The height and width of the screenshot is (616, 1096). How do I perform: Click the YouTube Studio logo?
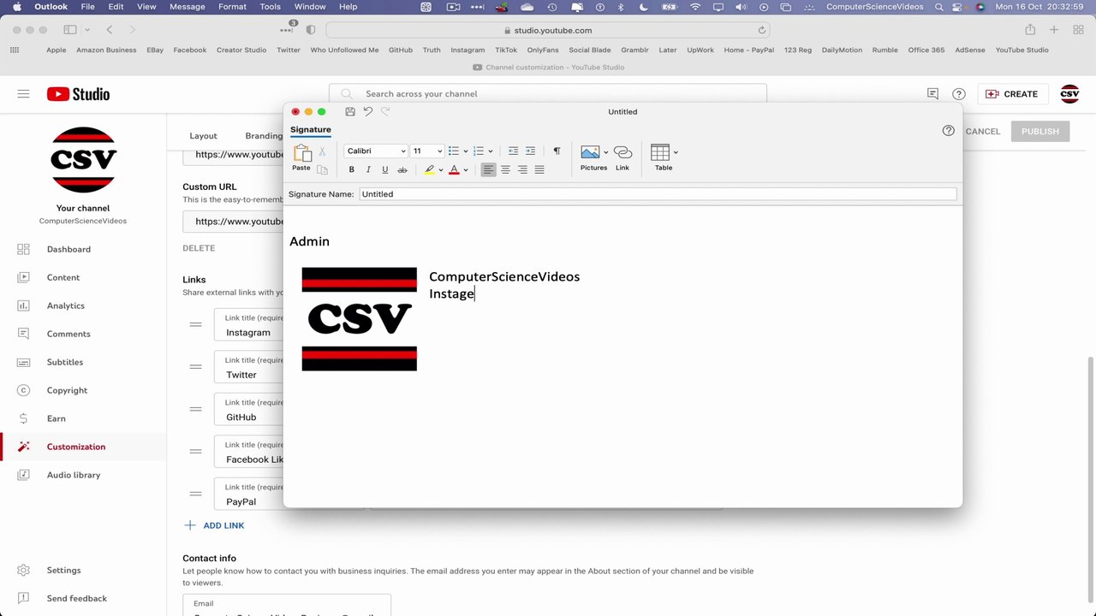pyautogui.click(x=78, y=94)
